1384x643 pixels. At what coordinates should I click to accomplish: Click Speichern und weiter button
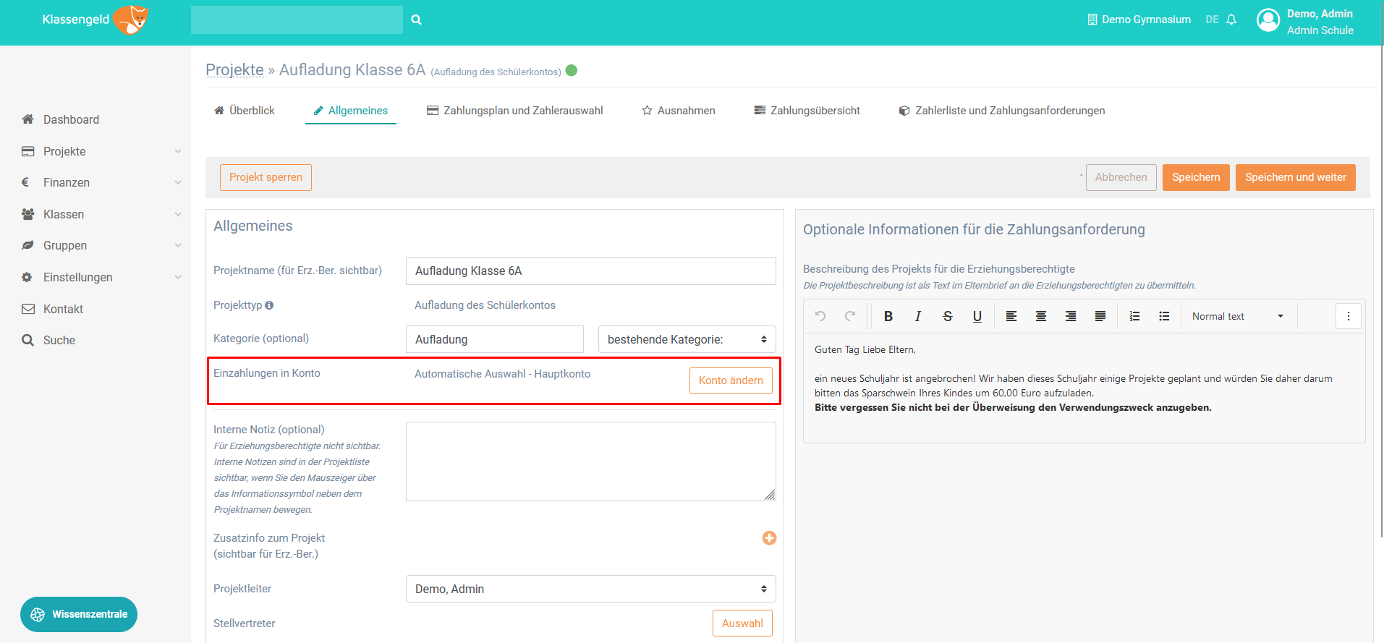pos(1295,177)
